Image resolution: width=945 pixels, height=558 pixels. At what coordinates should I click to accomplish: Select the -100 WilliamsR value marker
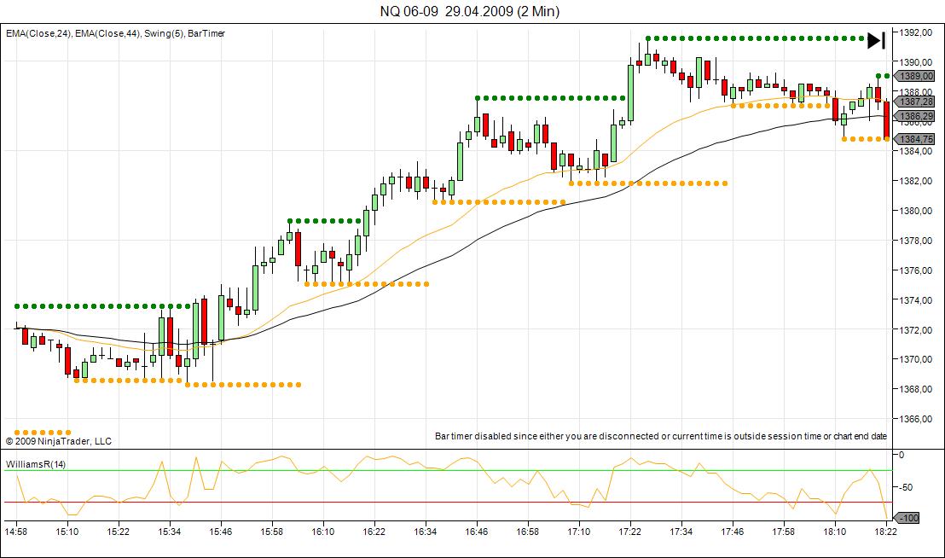click(x=908, y=518)
